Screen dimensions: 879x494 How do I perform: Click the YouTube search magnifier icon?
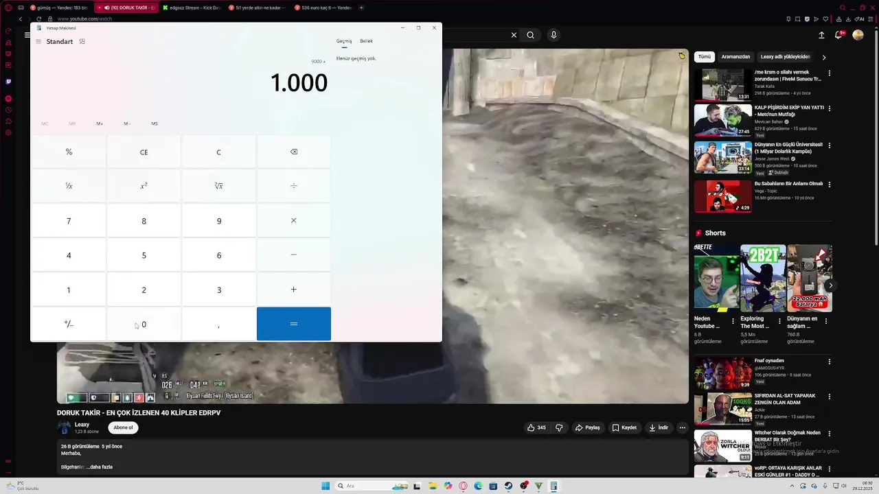pyautogui.click(x=530, y=35)
